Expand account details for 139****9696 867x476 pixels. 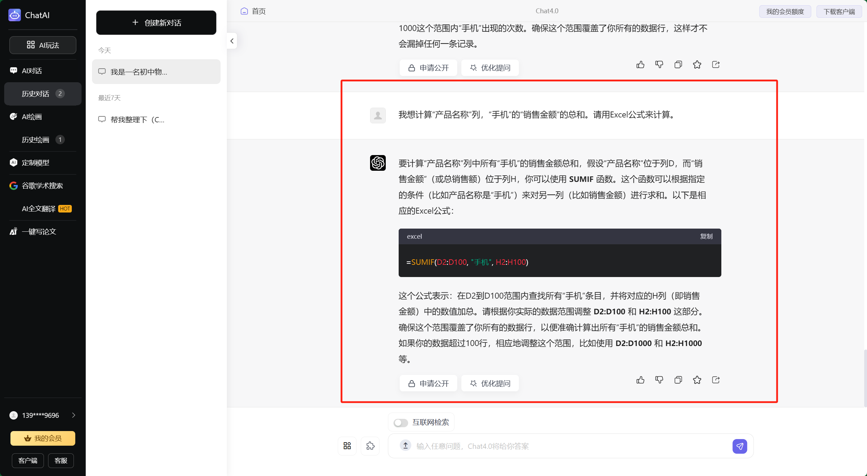tap(74, 415)
